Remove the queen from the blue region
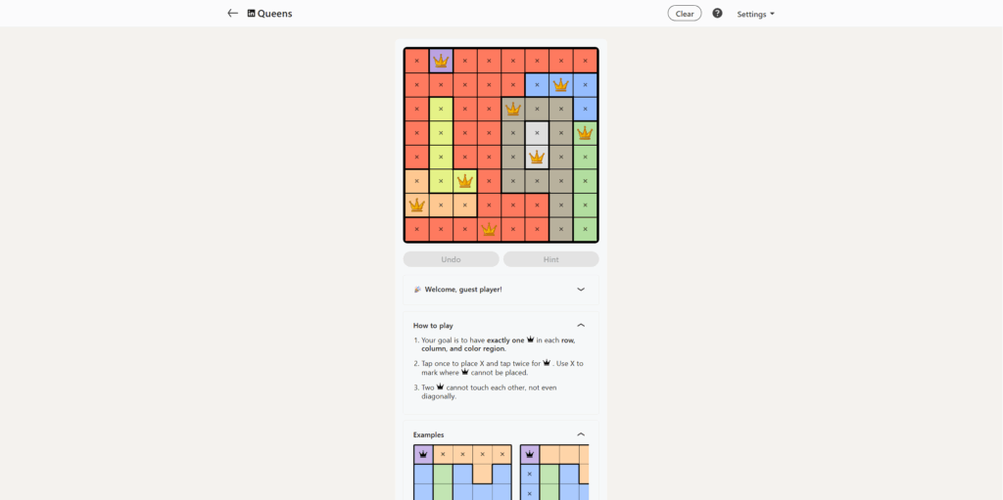Viewport: 1003px width, 500px height. pyautogui.click(x=561, y=85)
